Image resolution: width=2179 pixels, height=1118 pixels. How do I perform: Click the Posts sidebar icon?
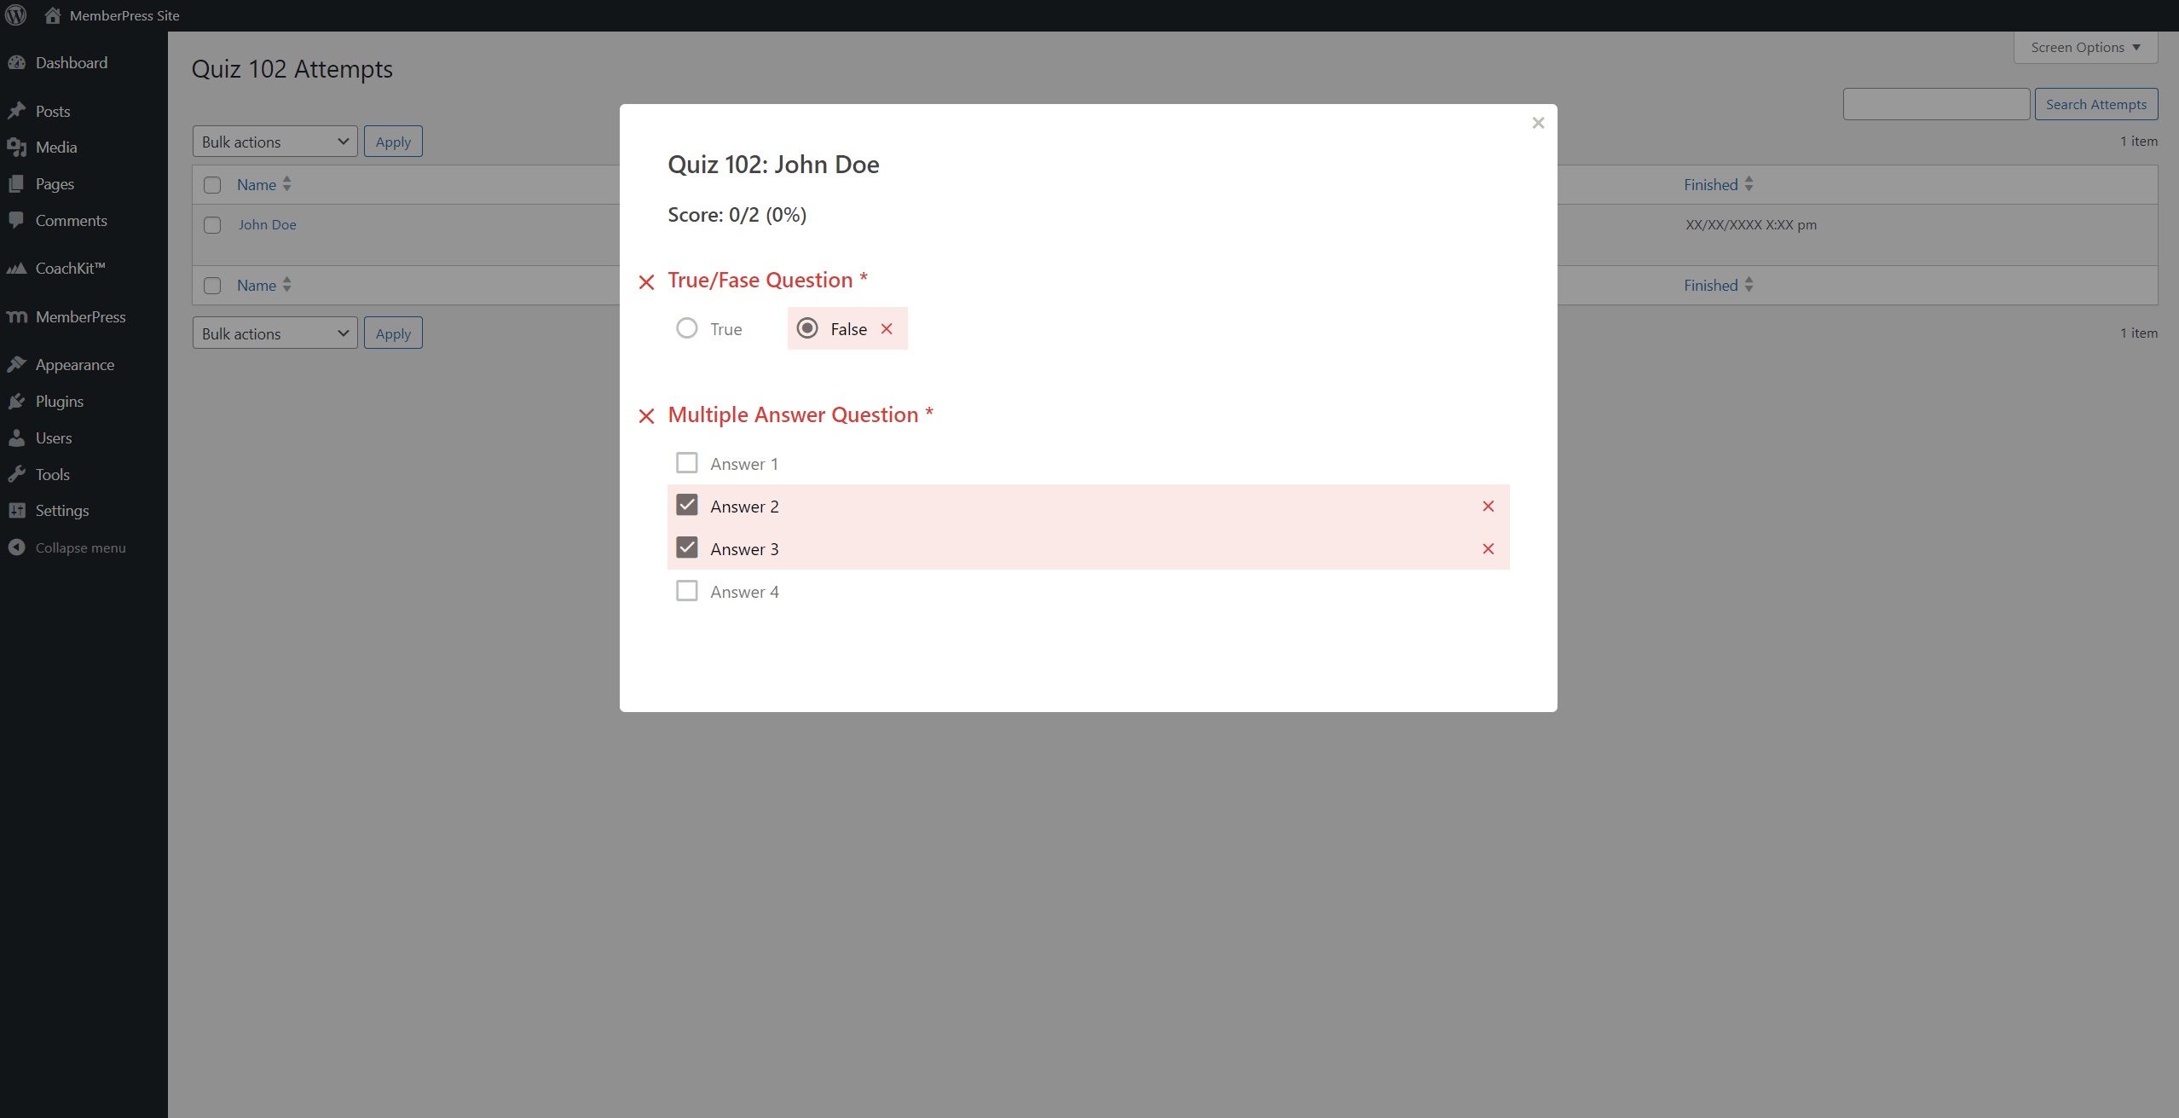point(17,110)
